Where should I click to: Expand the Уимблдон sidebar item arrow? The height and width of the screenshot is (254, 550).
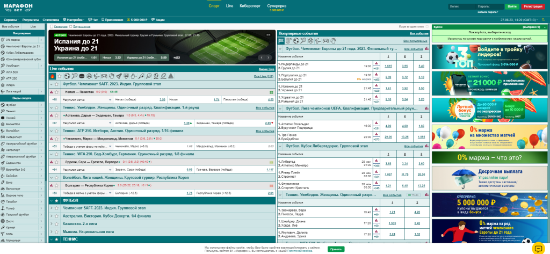coord(42,65)
